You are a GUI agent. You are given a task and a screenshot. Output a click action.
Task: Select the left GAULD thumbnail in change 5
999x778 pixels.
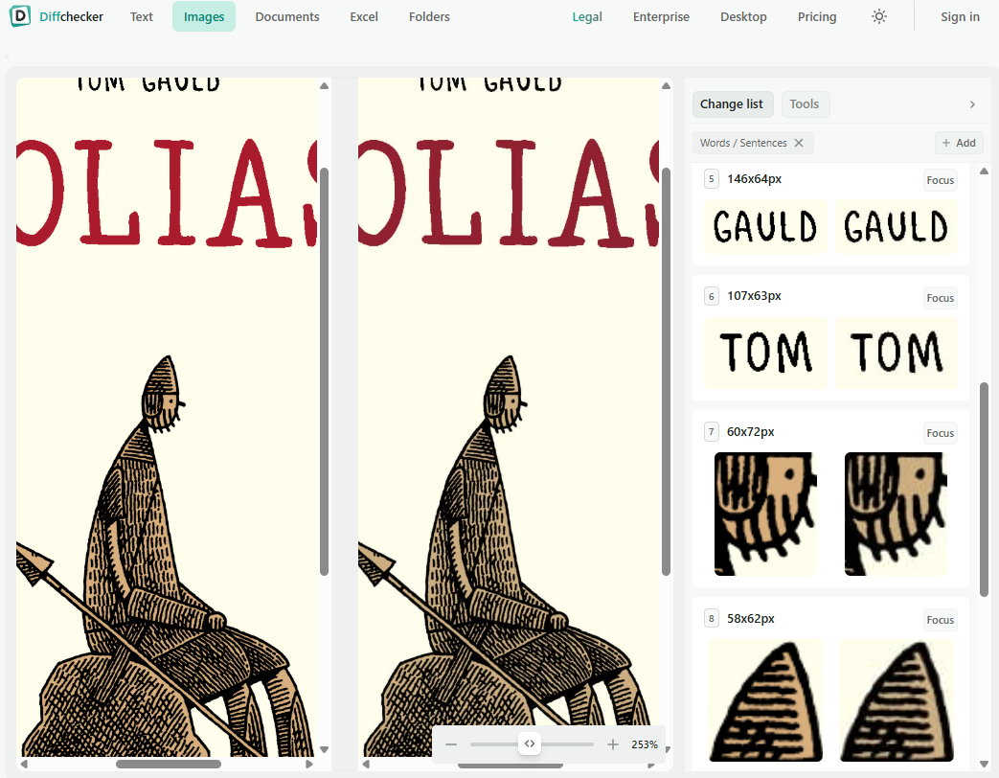pos(765,227)
